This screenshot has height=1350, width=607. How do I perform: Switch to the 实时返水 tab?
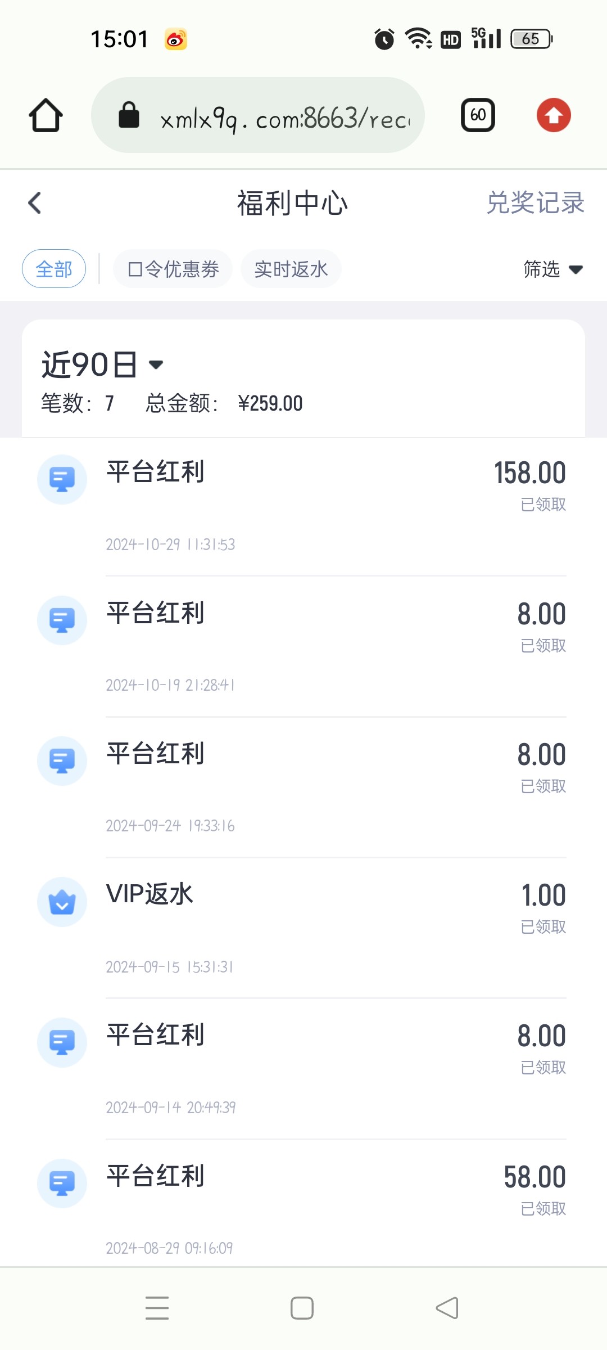pos(291,269)
